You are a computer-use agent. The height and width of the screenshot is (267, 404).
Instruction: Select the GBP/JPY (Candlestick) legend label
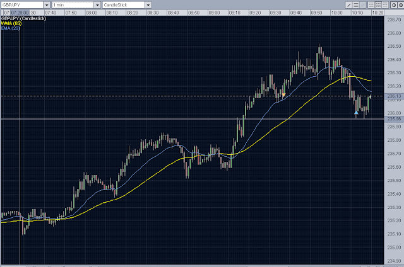click(24, 18)
